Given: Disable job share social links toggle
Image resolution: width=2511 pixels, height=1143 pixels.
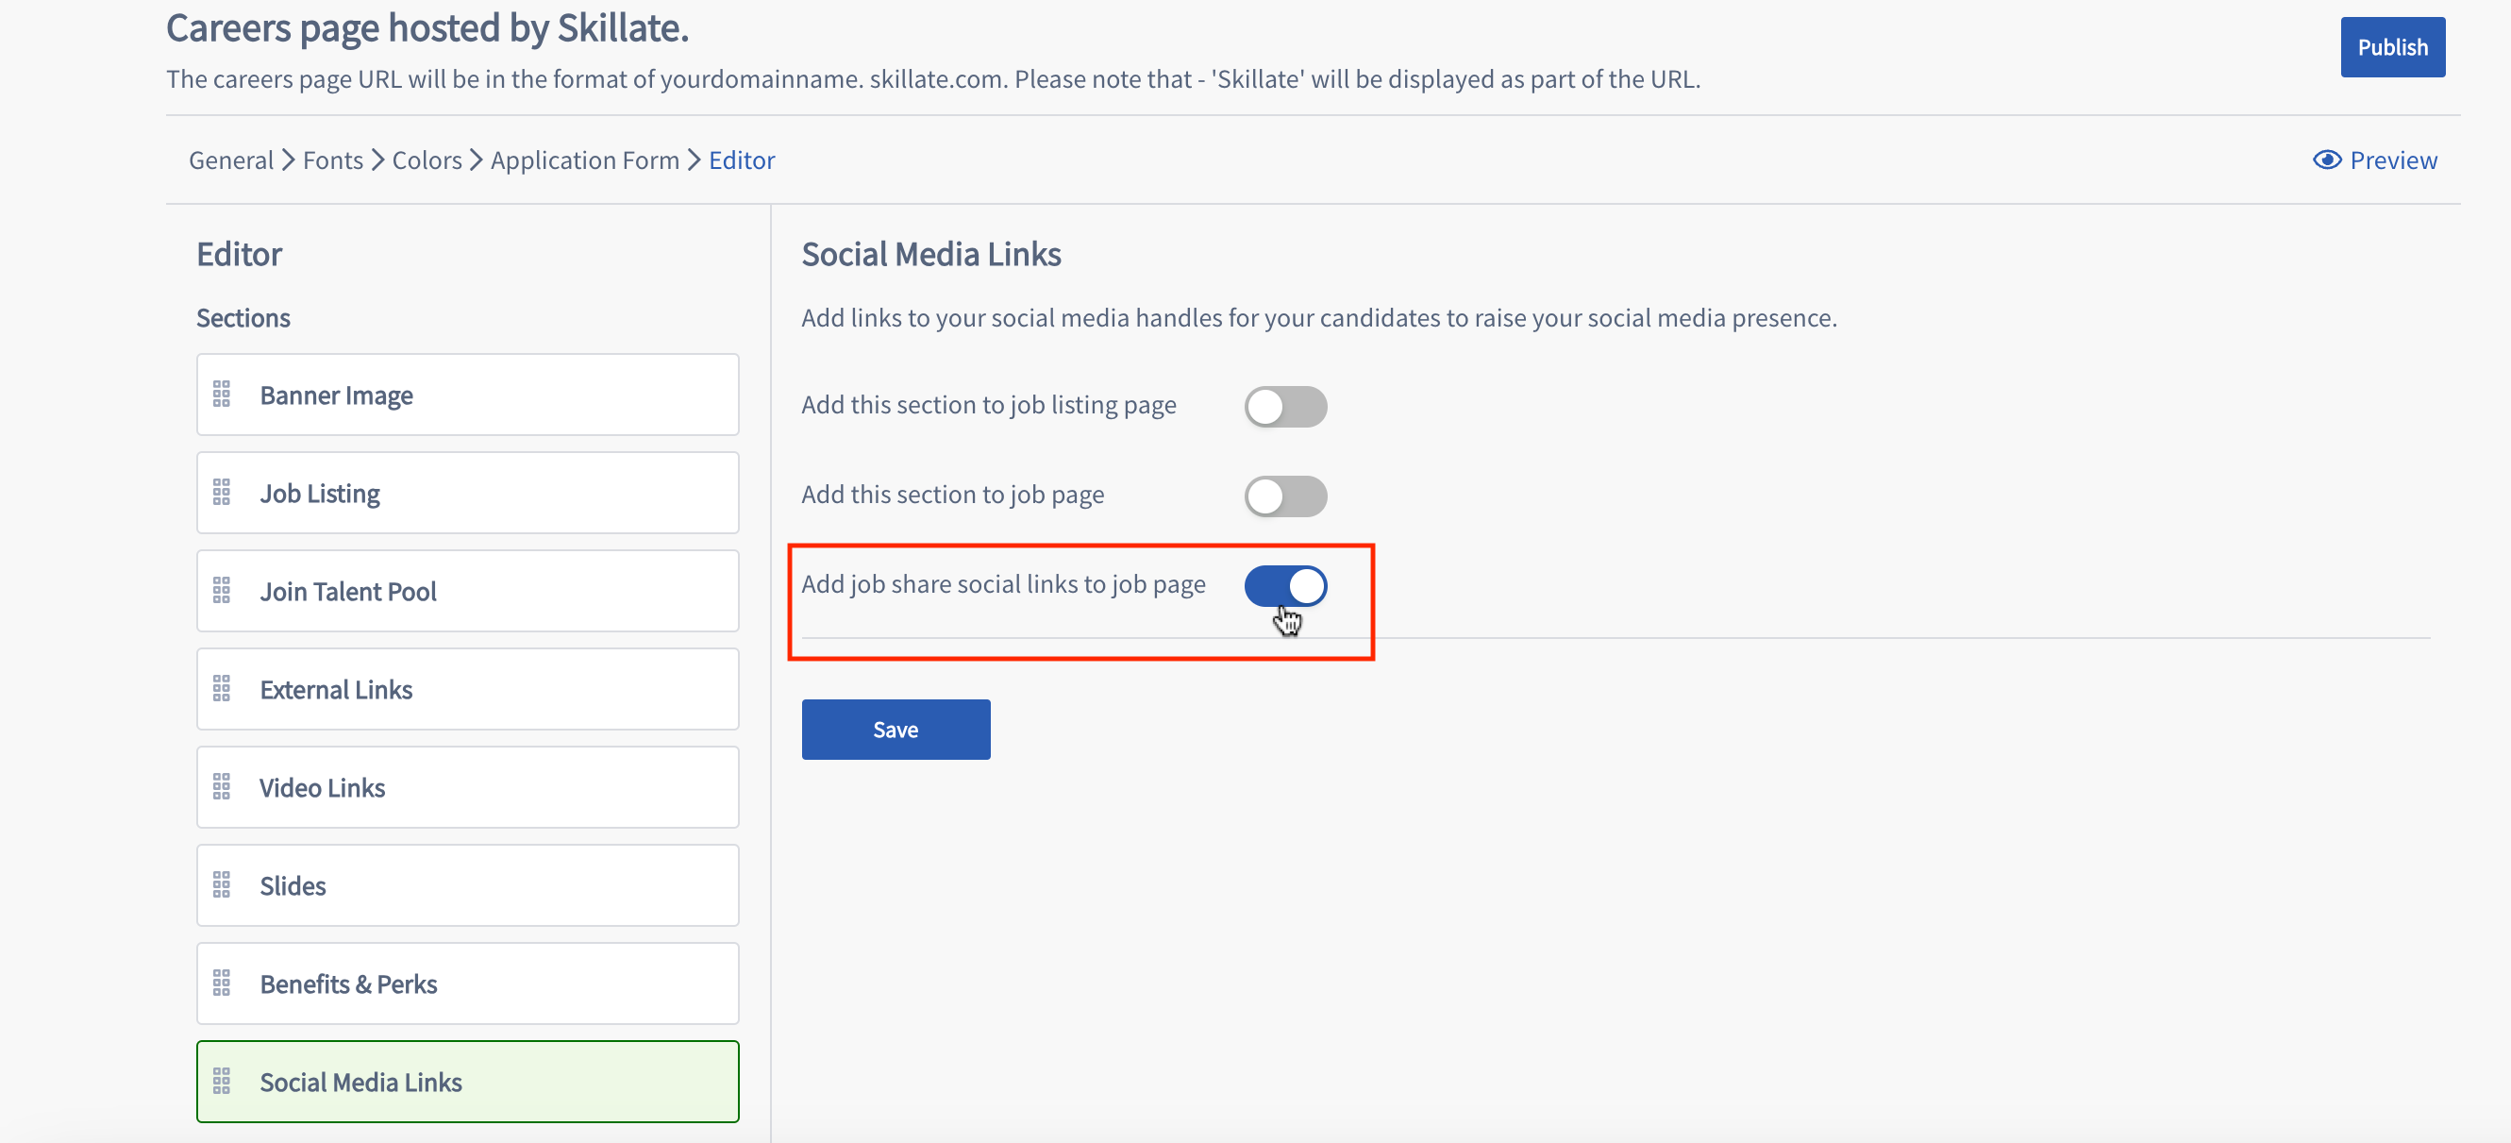Looking at the screenshot, I should [x=1286, y=586].
